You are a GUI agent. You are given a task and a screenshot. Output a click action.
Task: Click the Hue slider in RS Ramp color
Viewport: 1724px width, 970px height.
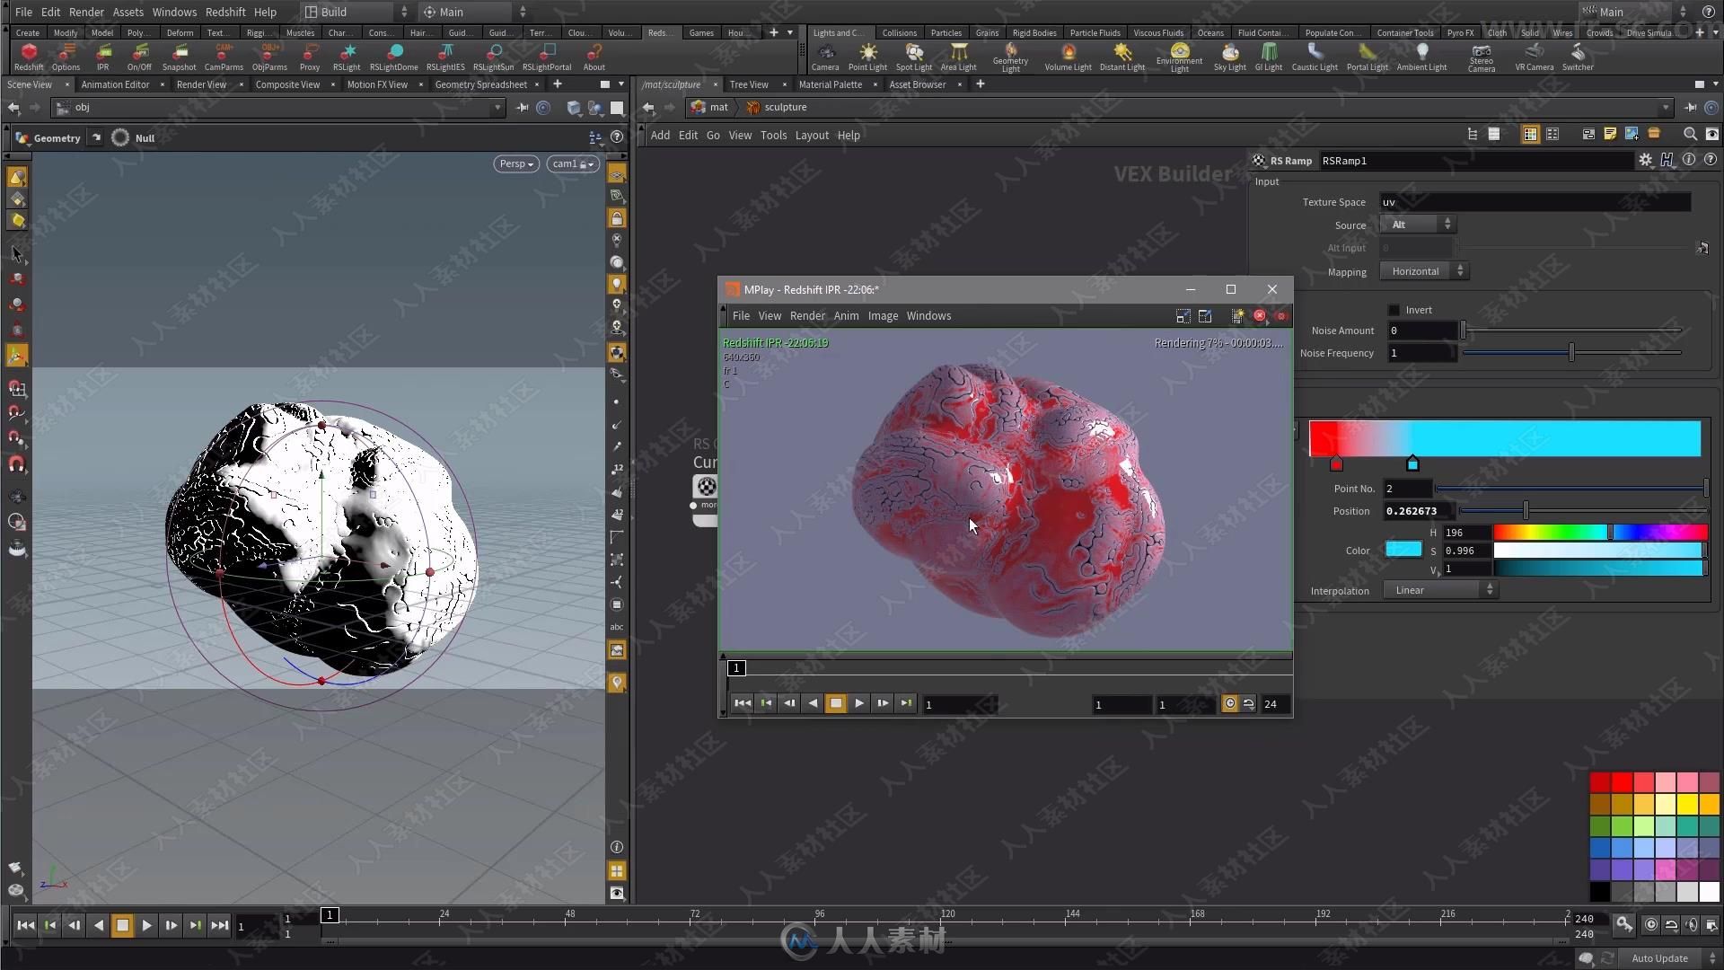[1600, 533]
